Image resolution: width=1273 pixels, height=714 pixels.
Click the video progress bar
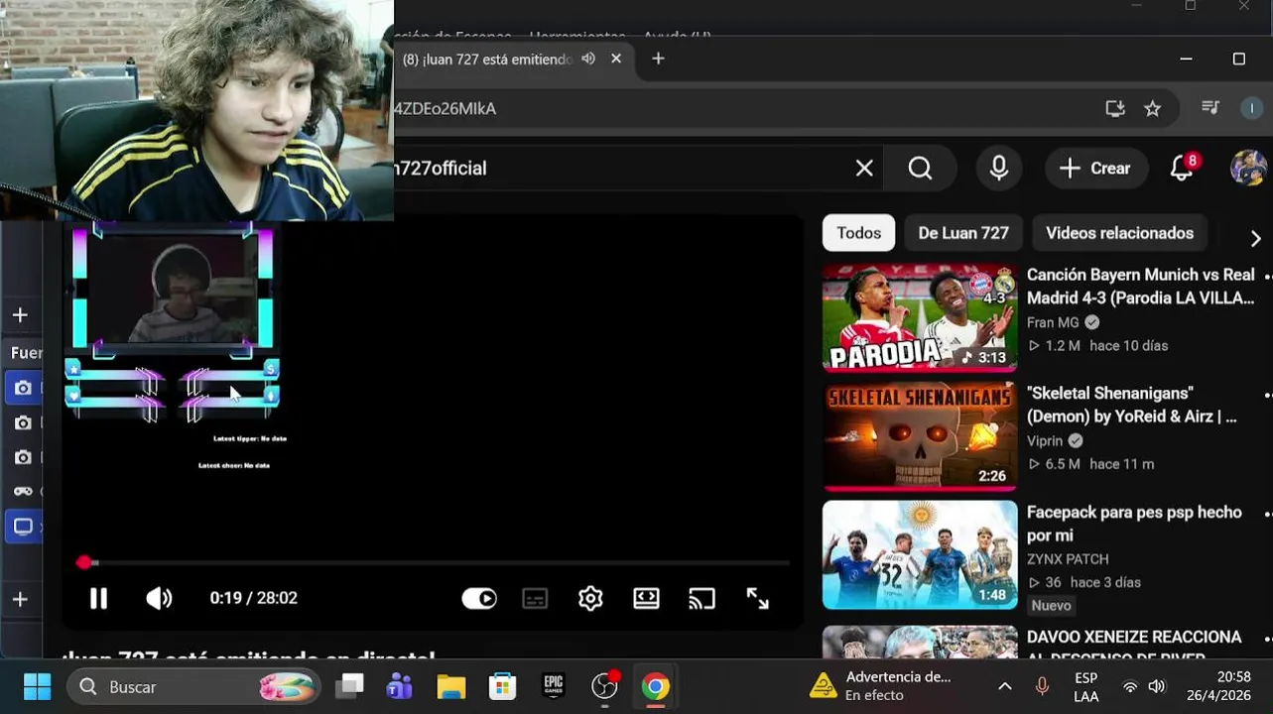click(x=433, y=562)
